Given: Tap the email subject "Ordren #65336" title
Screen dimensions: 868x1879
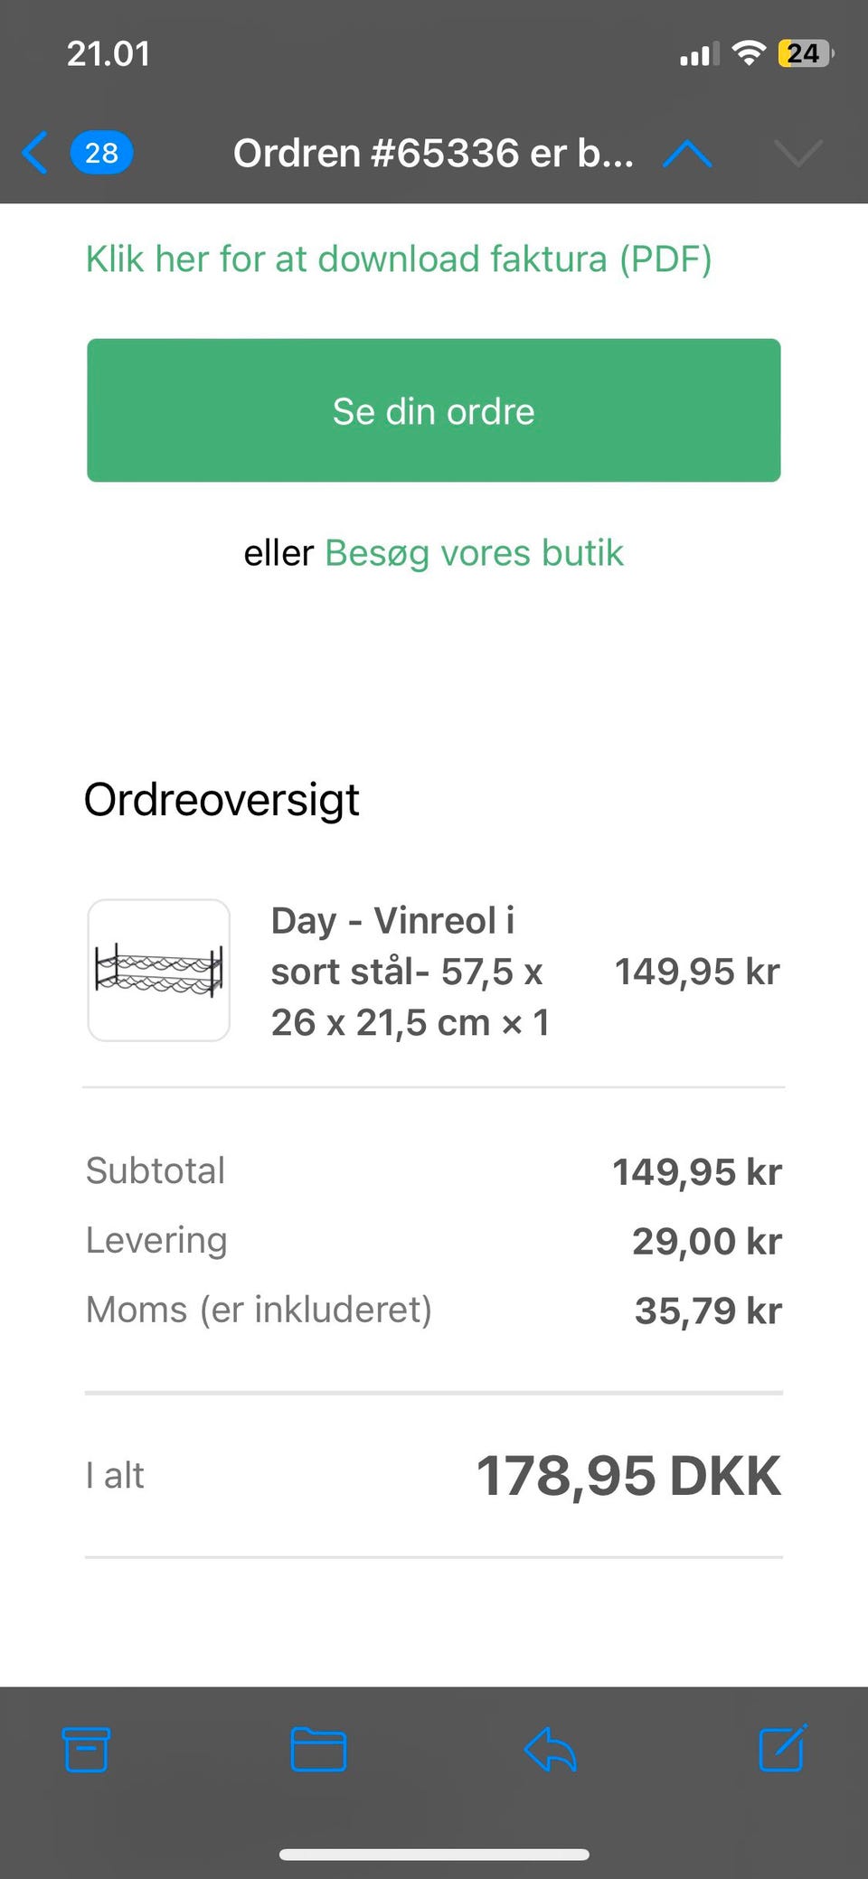Looking at the screenshot, I should [x=433, y=154].
